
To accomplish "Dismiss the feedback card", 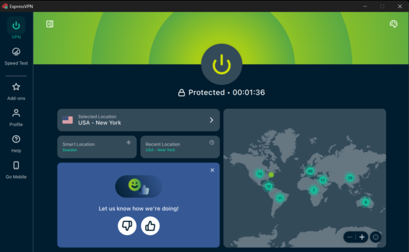I will (x=213, y=170).
